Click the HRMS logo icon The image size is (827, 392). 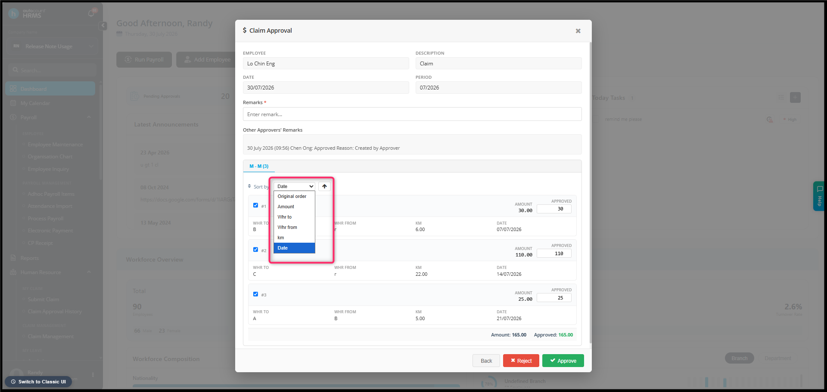click(13, 13)
